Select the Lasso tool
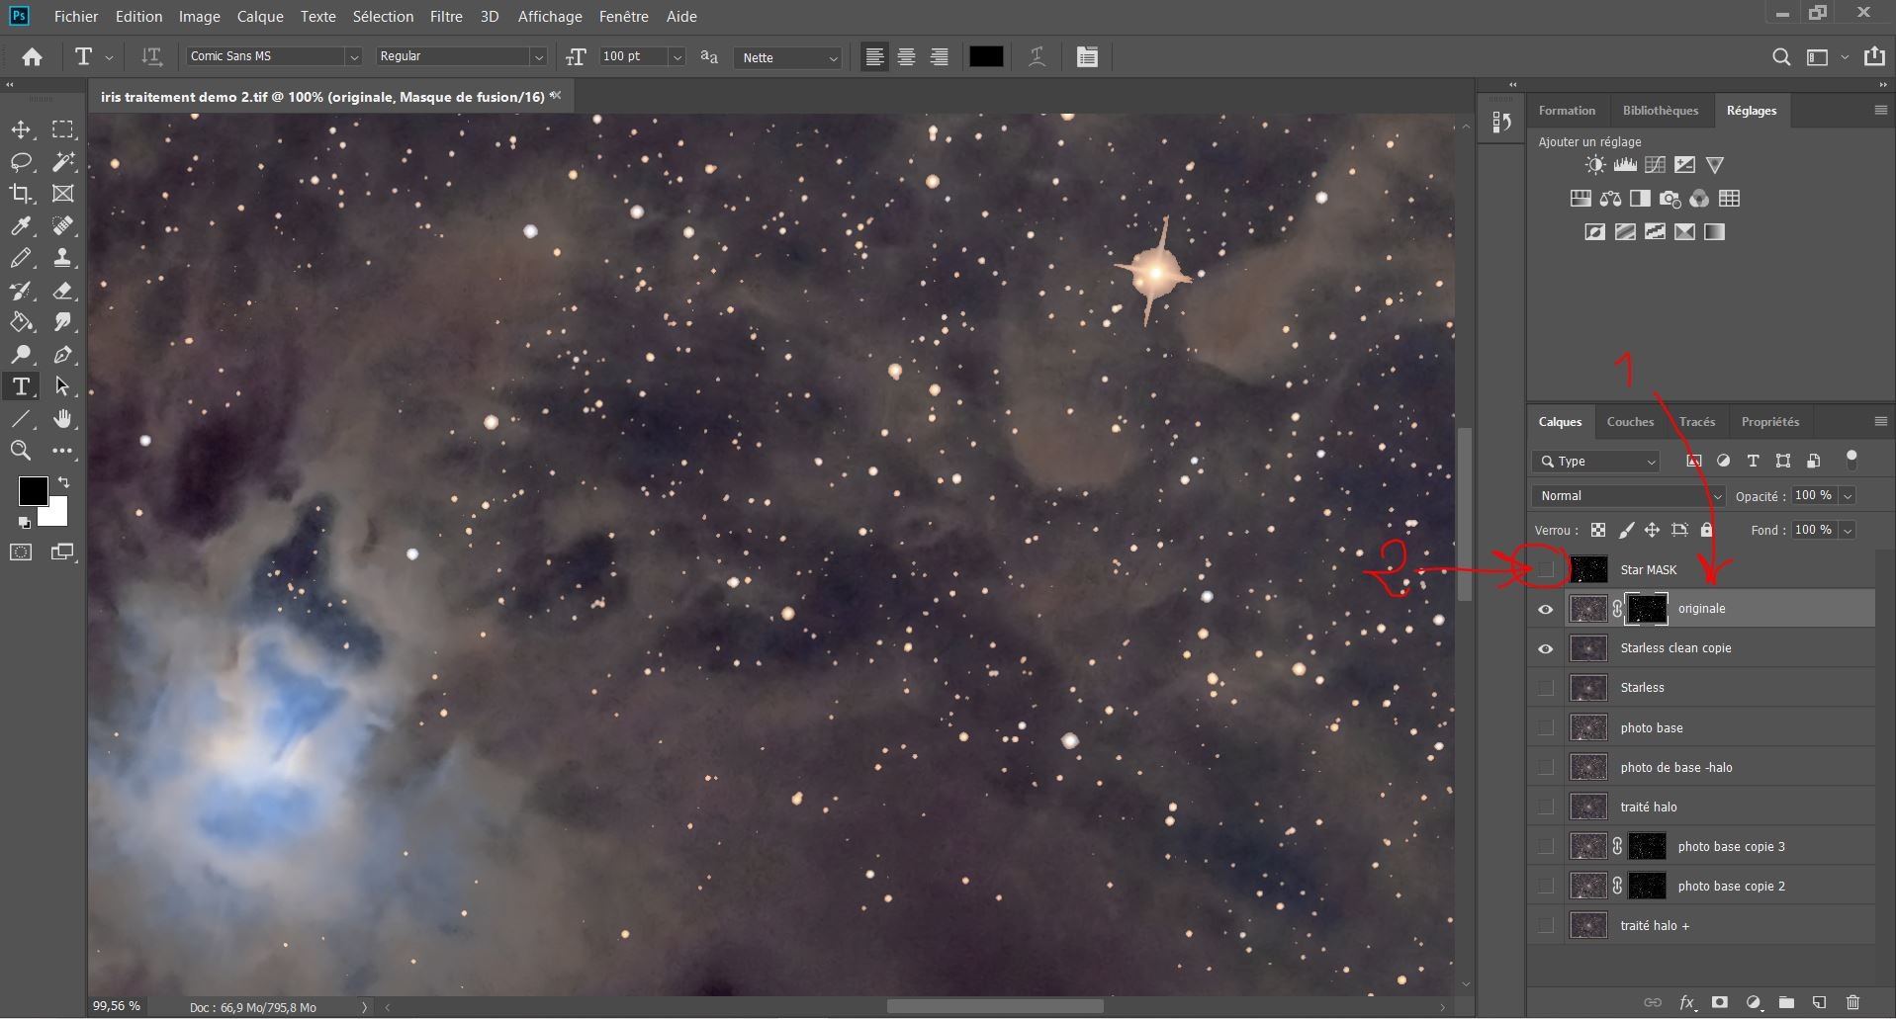Image resolution: width=1896 pixels, height=1019 pixels. 21,162
